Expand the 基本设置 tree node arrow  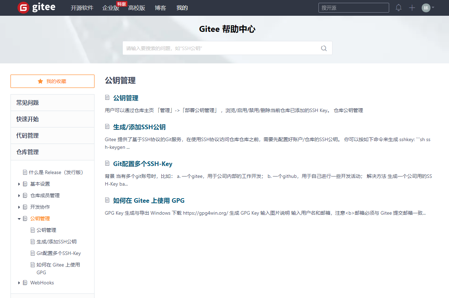(x=19, y=184)
